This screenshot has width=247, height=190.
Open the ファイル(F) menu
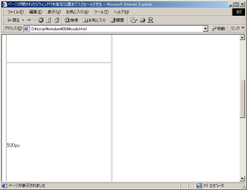[x=15, y=12]
